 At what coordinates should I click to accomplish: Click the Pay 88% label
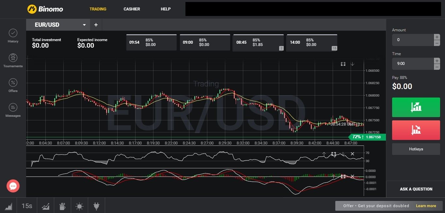point(400,78)
